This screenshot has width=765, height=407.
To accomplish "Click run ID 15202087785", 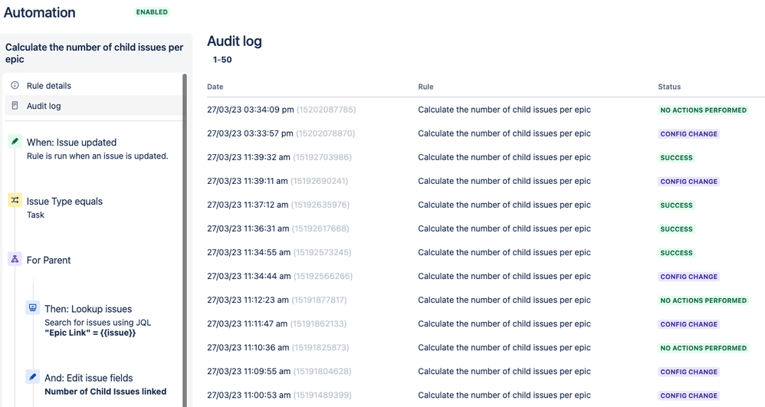I will pos(326,110).
